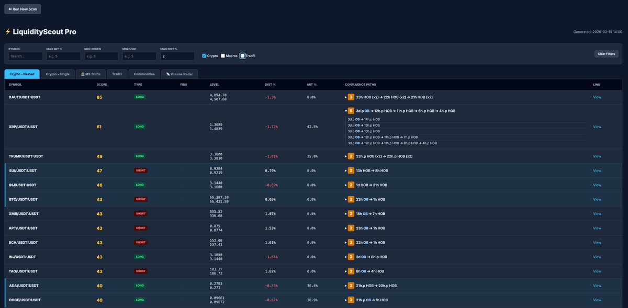Click the orange 2 badge on TAO row
The width and height of the screenshot is (628, 308).
click(x=351, y=271)
